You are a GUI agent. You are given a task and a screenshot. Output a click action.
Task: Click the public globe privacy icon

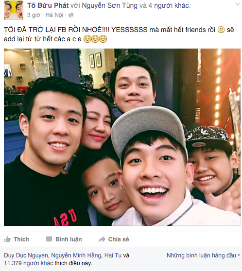[x=71, y=15]
